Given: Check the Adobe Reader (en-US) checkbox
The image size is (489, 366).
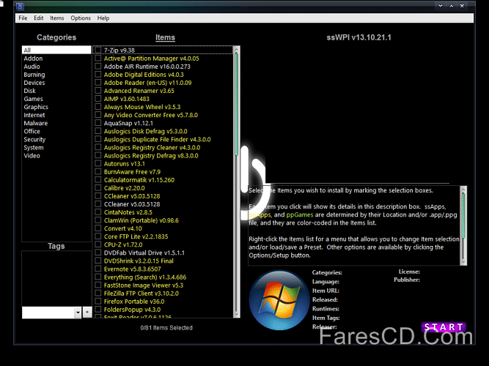Looking at the screenshot, I should (98, 83).
